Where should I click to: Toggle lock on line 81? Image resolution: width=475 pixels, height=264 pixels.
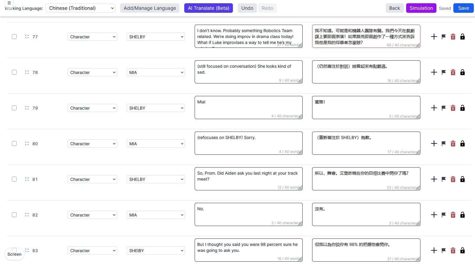pos(463,179)
